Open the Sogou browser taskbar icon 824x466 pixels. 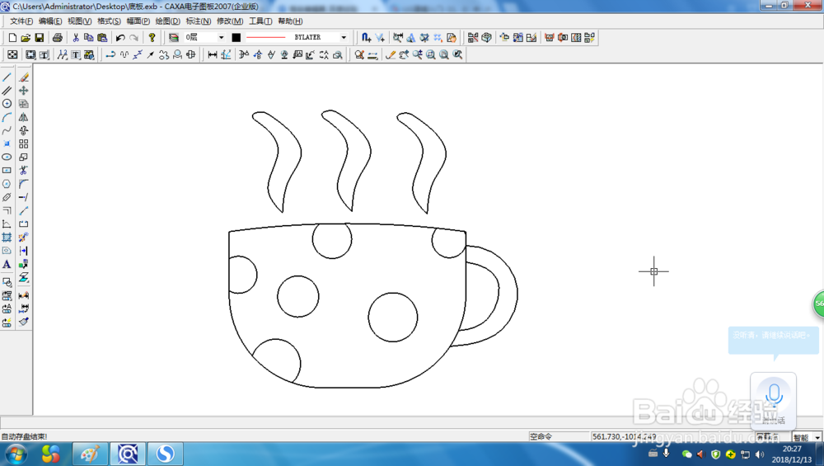165,454
